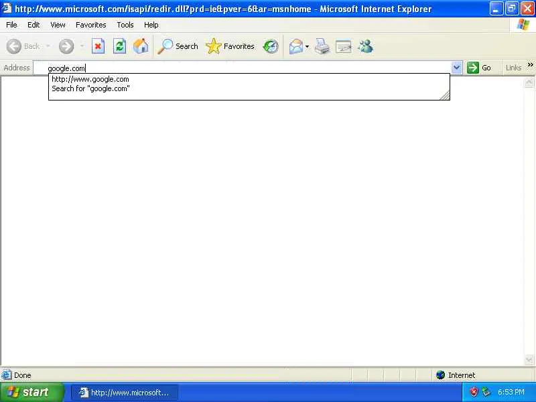Open the Forward history dropdown arrow
This screenshot has width=536, height=402.
(82, 46)
